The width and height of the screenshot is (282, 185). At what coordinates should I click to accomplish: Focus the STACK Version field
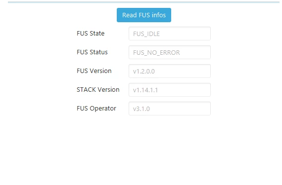(170, 90)
